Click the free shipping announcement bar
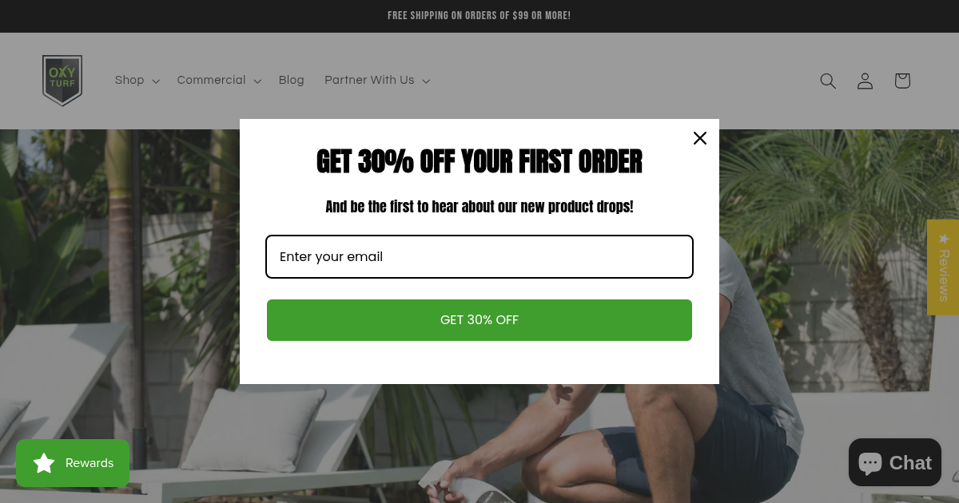The image size is (959, 503). (479, 16)
